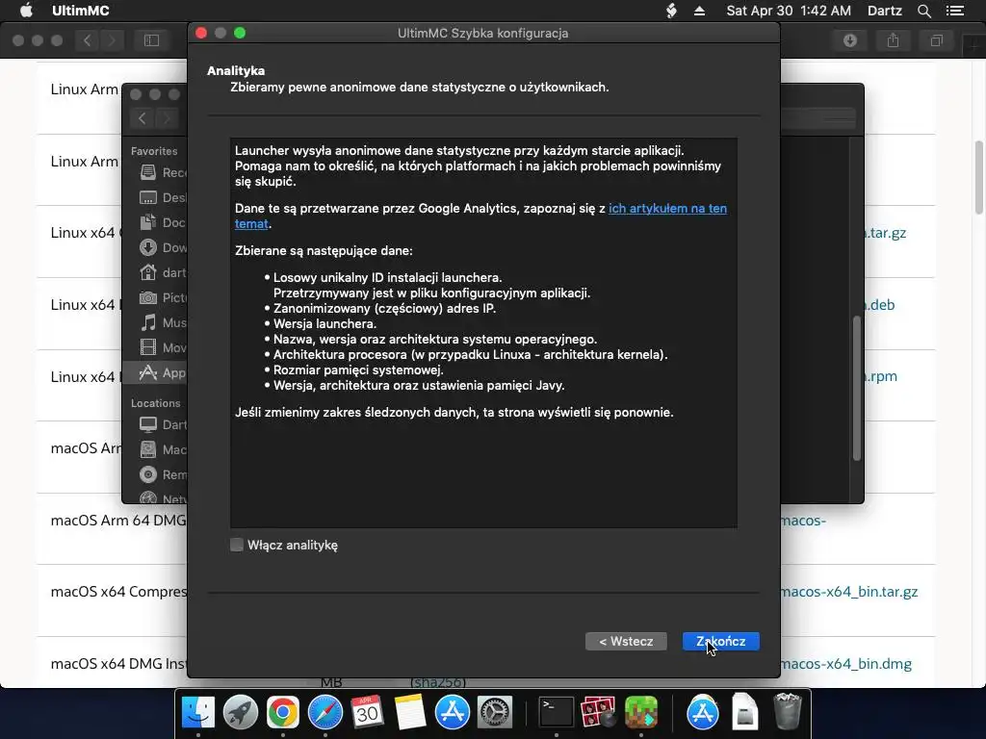
Task: Open Spotlight search magnifier in menu bar
Action: pos(923,11)
